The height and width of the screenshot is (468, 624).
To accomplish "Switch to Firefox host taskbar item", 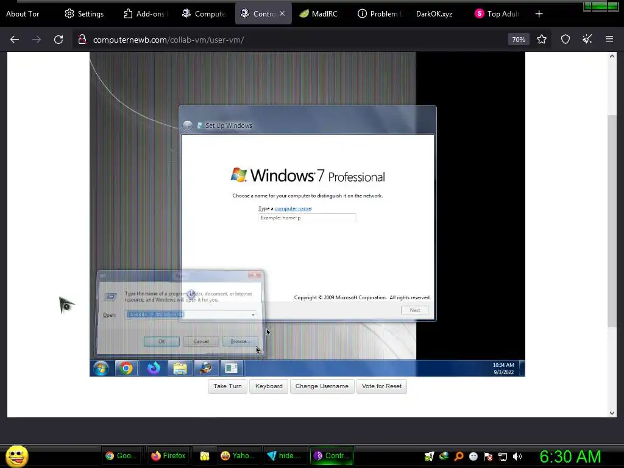I will (x=168, y=456).
